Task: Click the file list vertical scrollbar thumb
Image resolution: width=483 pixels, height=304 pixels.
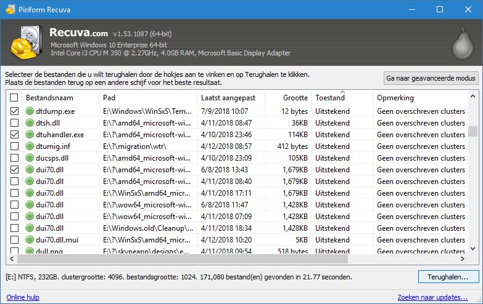Action: tap(473, 130)
